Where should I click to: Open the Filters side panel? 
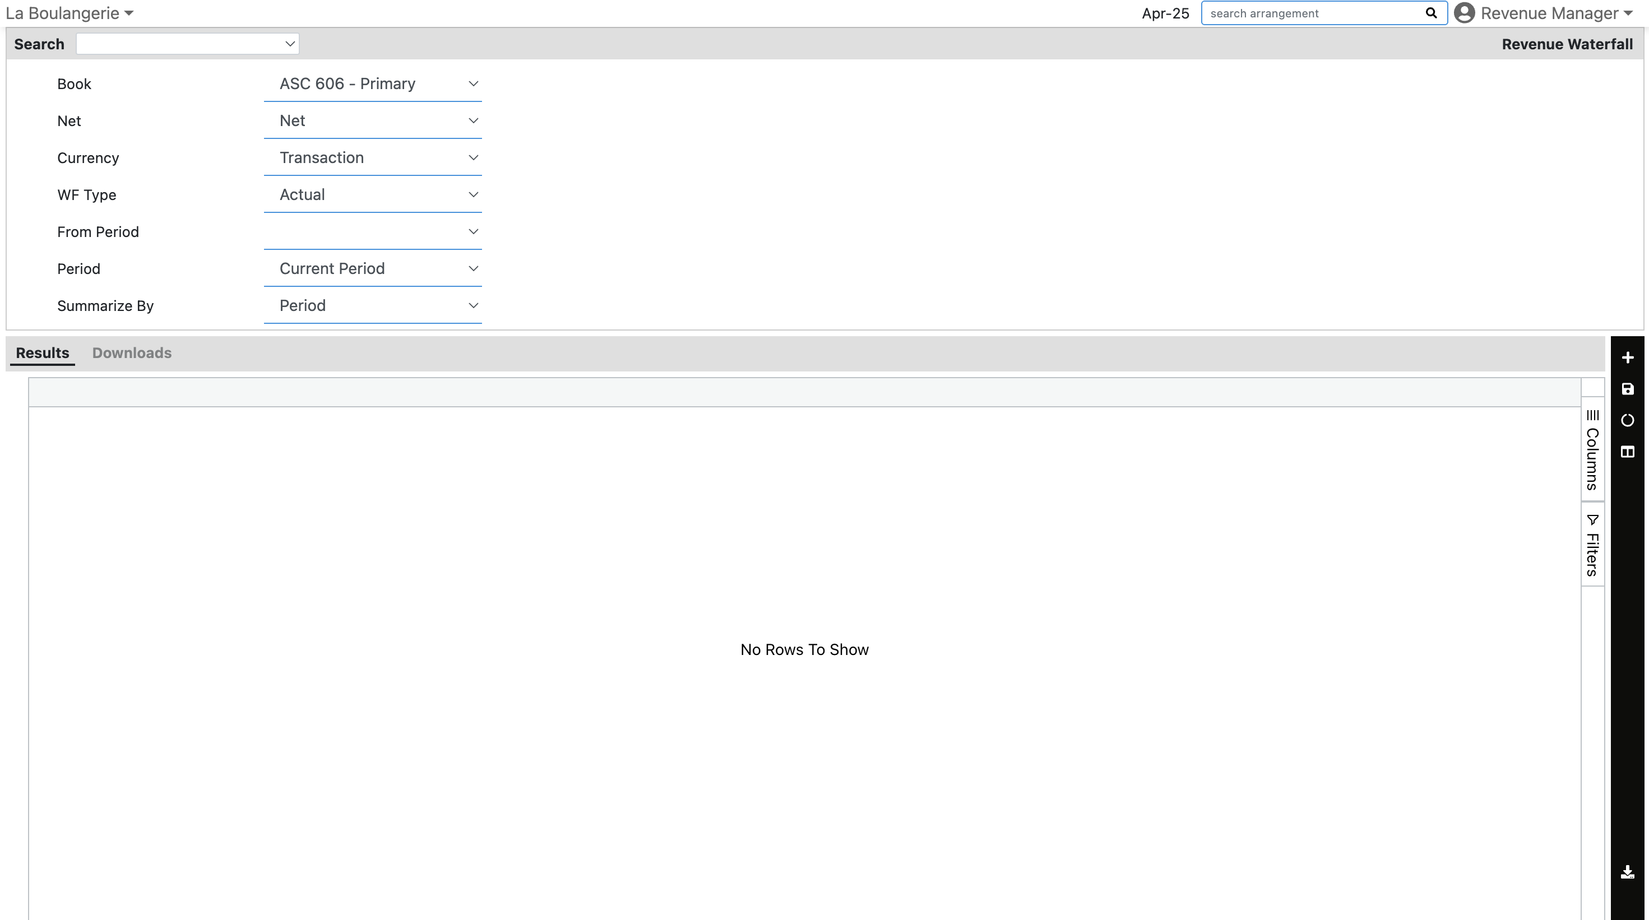[x=1592, y=545]
